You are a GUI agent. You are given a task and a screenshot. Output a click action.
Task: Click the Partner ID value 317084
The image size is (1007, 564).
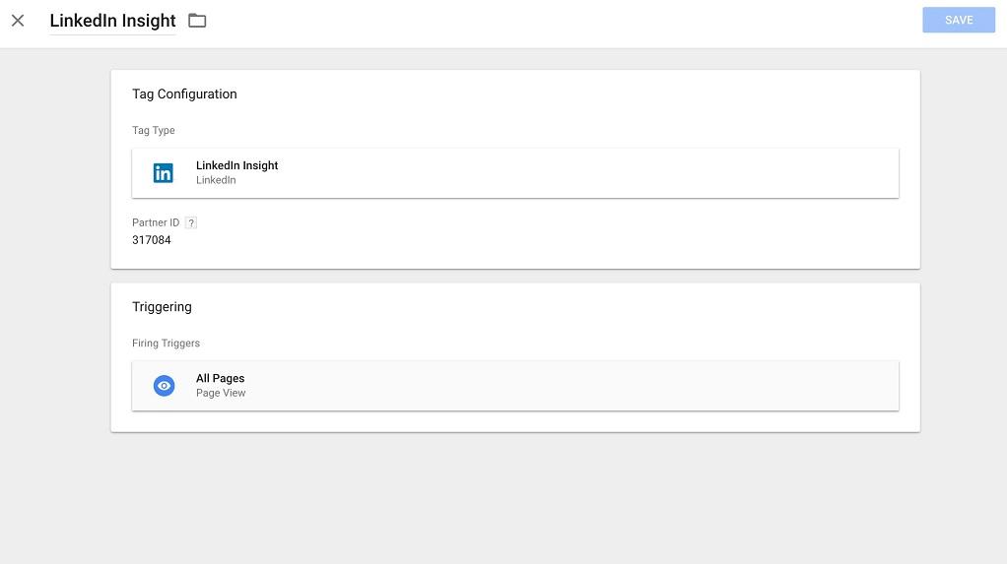pyautogui.click(x=152, y=240)
